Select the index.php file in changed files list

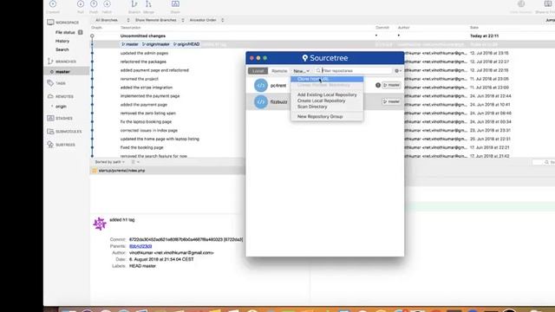click(x=167, y=171)
